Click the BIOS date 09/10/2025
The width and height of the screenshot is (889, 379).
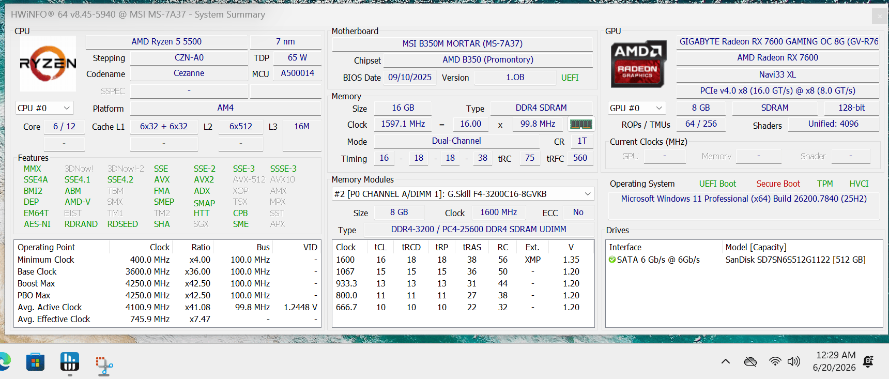[x=410, y=78]
